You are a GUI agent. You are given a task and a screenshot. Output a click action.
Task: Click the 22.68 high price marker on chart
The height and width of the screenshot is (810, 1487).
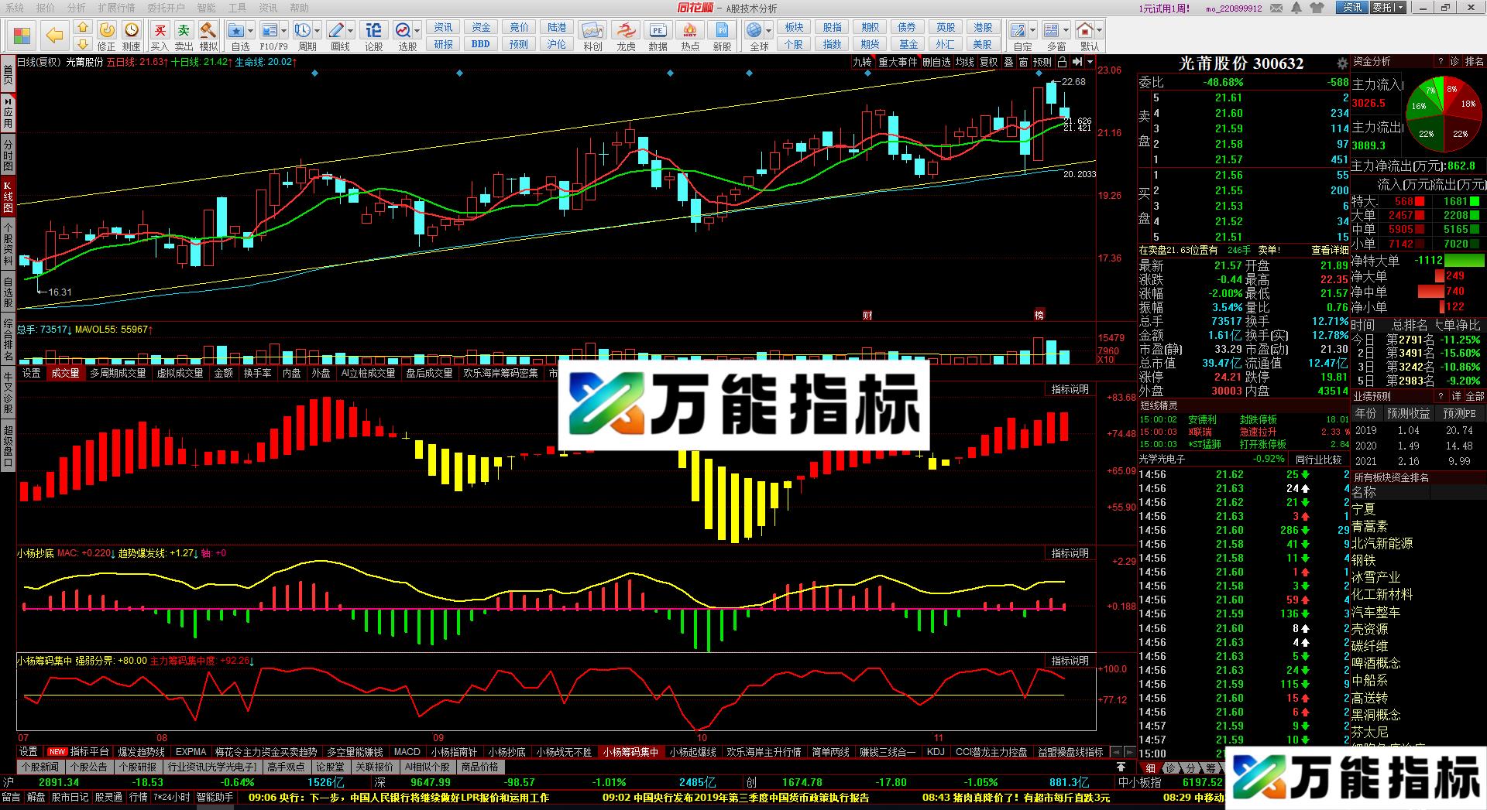1073,82
